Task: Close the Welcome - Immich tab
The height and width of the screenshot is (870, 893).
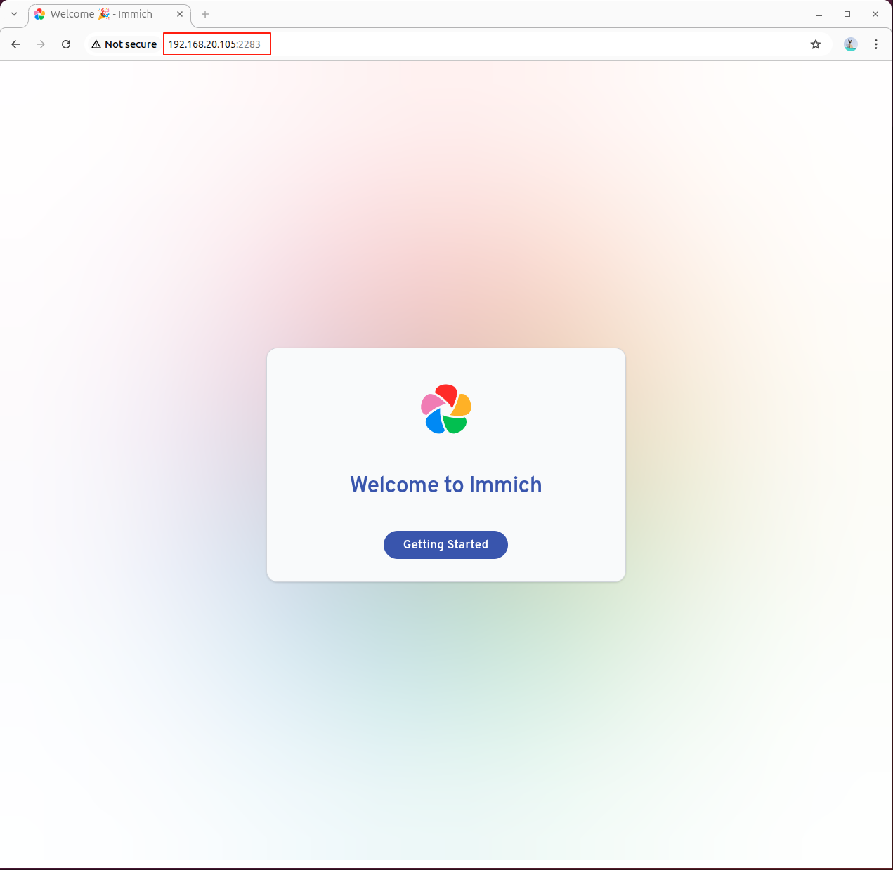Action: click(180, 14)
